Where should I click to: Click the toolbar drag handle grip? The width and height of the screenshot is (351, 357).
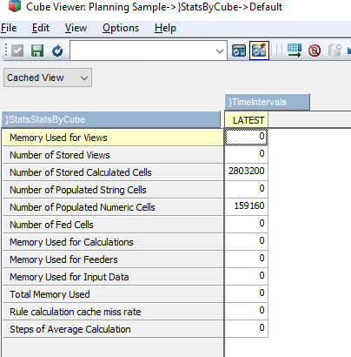click(5, 51)
